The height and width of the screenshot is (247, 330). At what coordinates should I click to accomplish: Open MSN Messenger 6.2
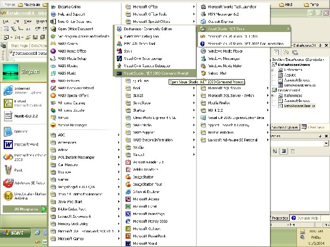coord(234,14)
